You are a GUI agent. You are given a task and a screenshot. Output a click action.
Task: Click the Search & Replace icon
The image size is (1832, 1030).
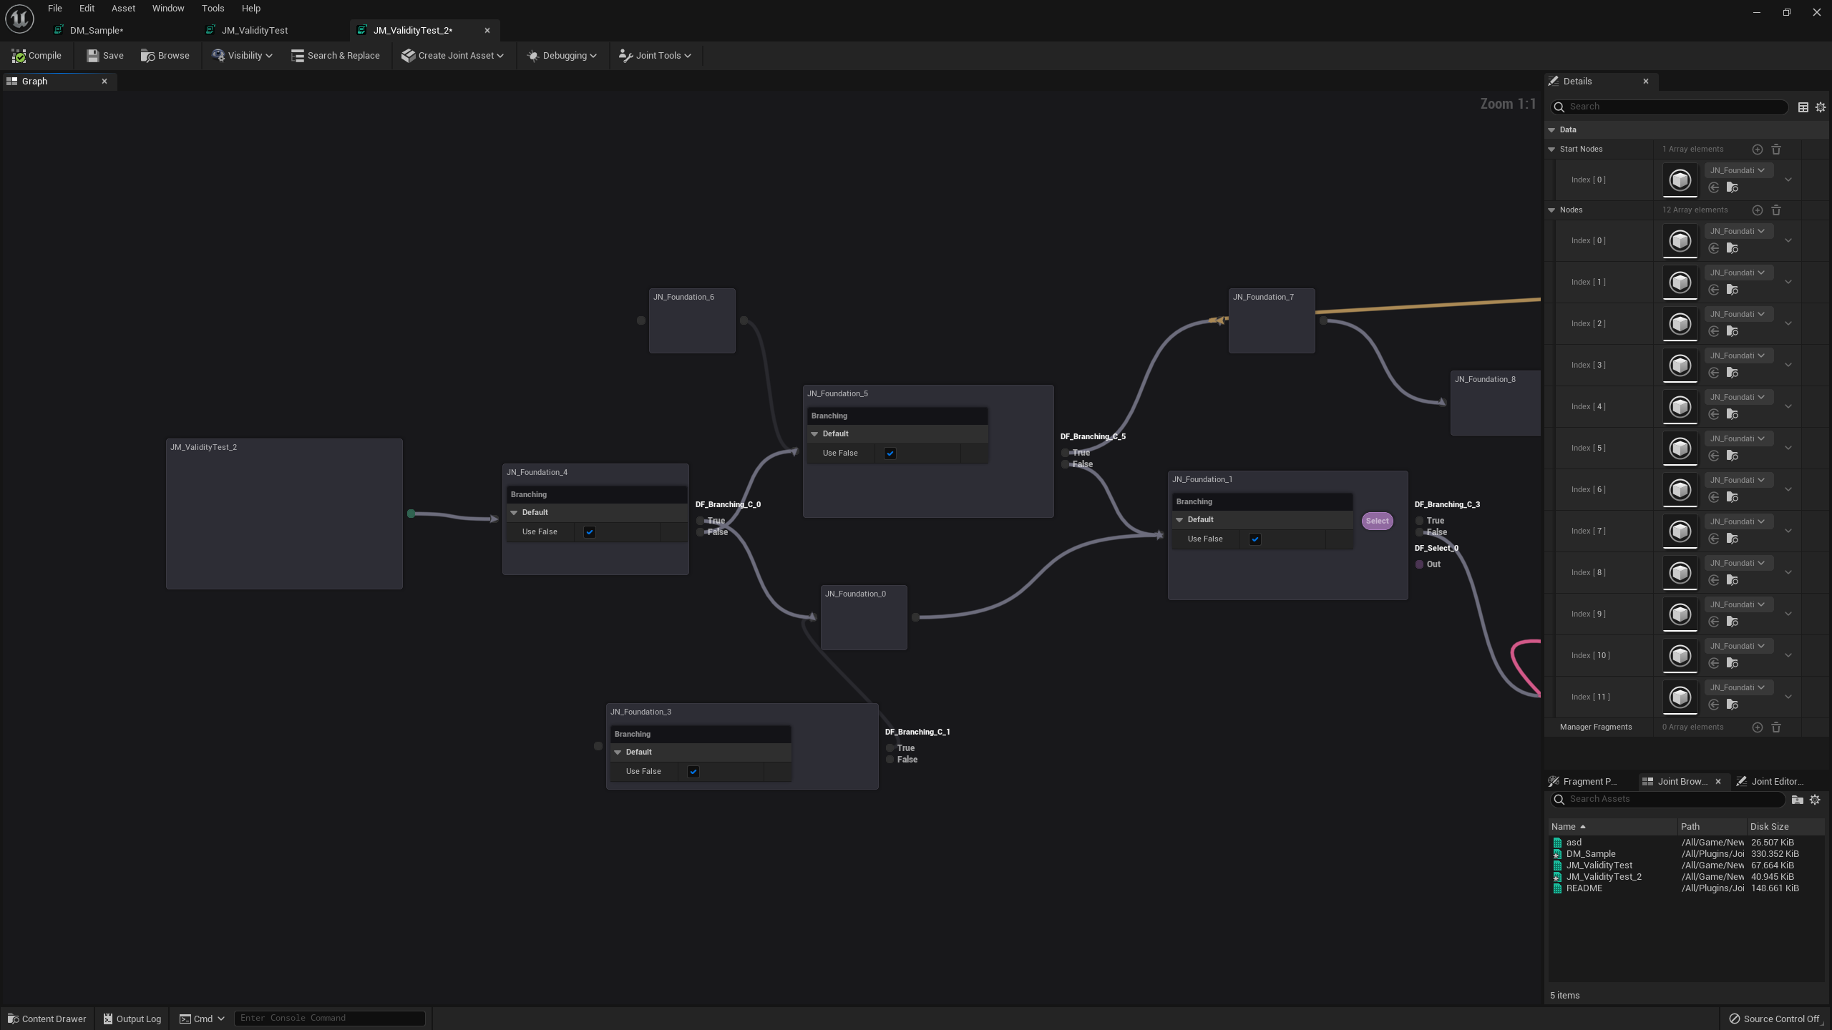[x=298, y=56]
